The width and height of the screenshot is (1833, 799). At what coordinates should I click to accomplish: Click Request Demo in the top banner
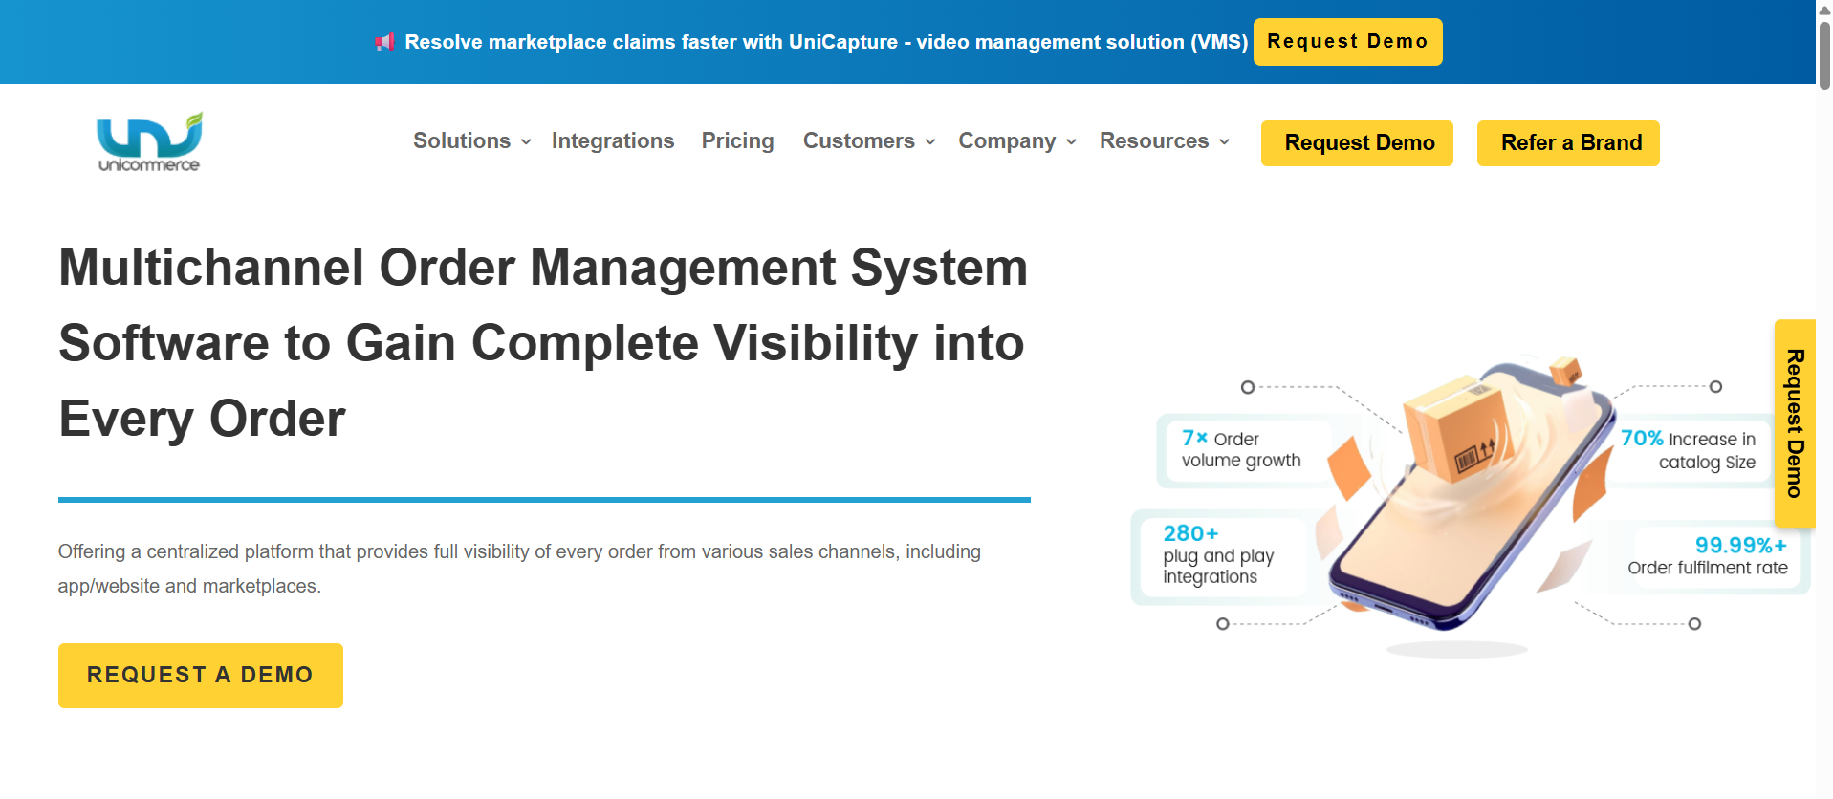pos(1347,42)
